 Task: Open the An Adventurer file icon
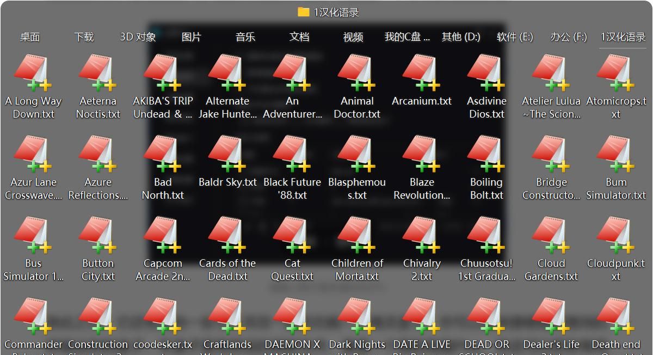(x=292, y=72)
